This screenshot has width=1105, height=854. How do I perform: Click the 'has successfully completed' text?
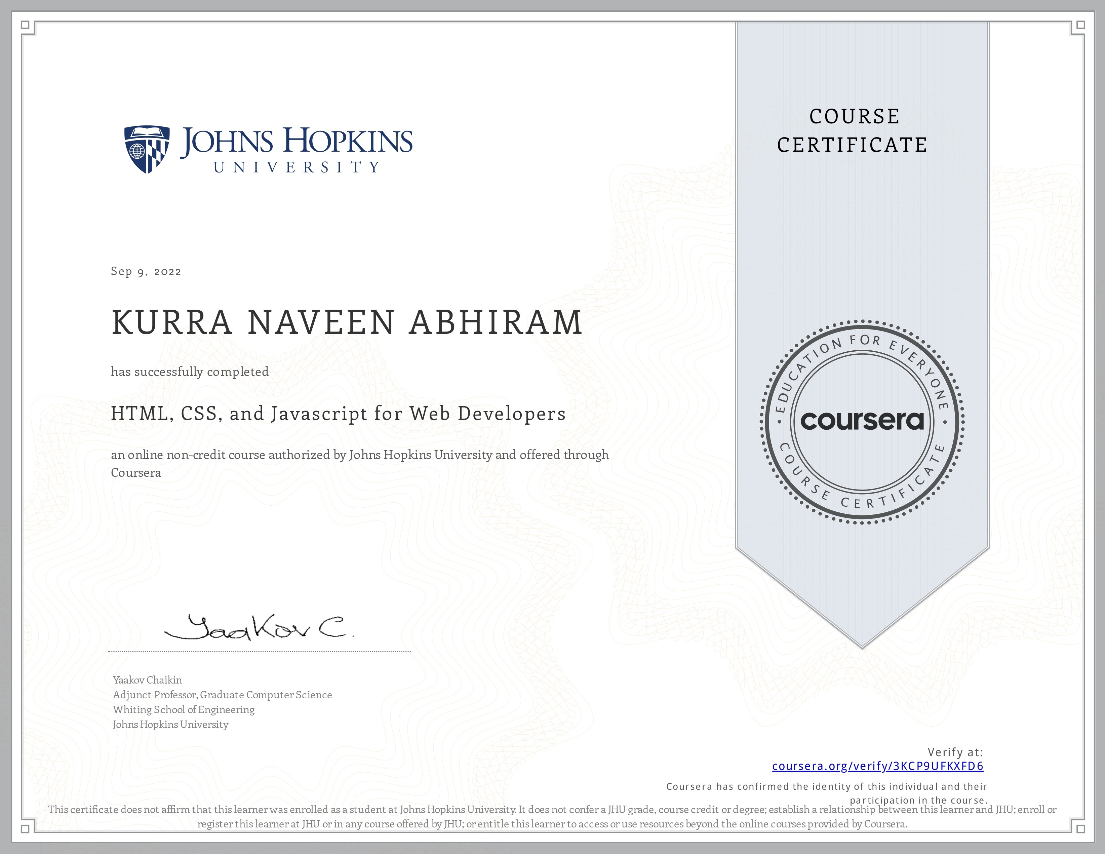click(190, 372)
